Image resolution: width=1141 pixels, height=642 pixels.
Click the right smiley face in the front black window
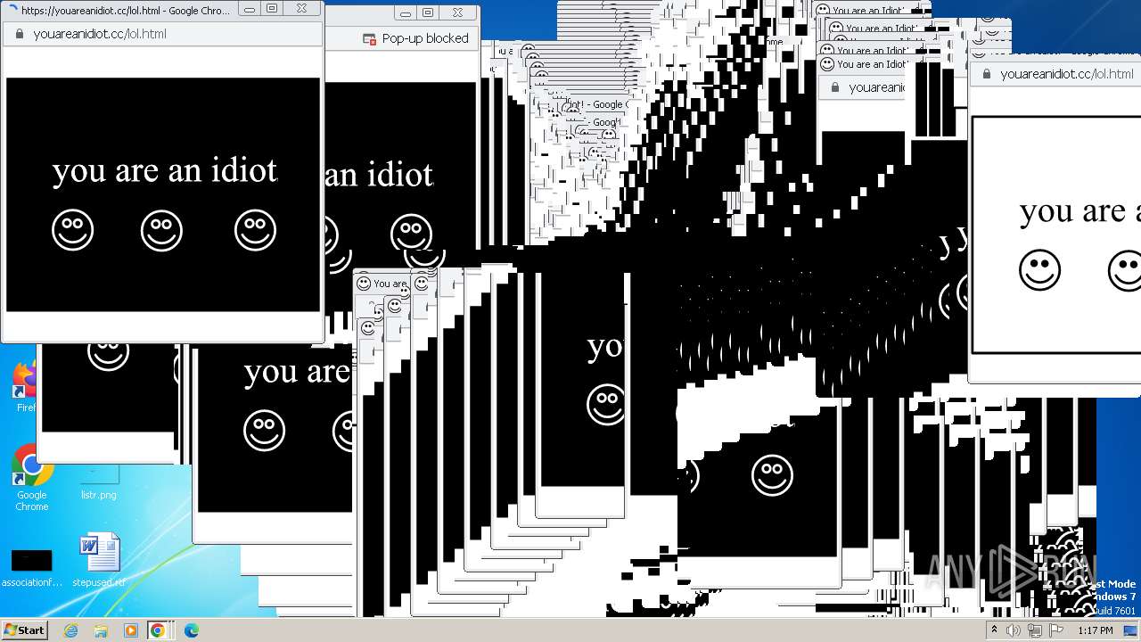click(x=255, y=230)
